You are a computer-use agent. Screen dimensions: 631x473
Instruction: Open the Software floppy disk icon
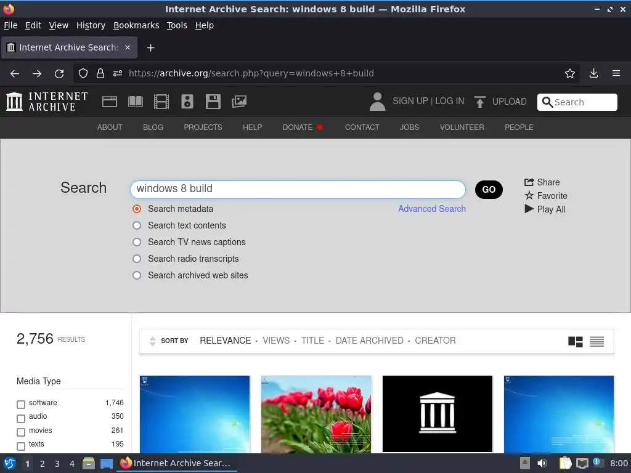(213, 102)
